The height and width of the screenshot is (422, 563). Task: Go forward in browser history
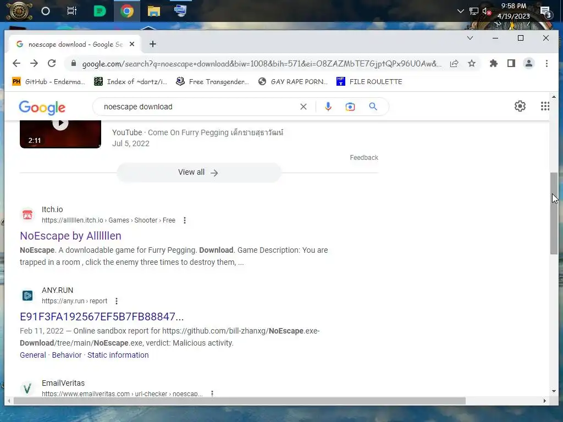(x=34, y=64)
